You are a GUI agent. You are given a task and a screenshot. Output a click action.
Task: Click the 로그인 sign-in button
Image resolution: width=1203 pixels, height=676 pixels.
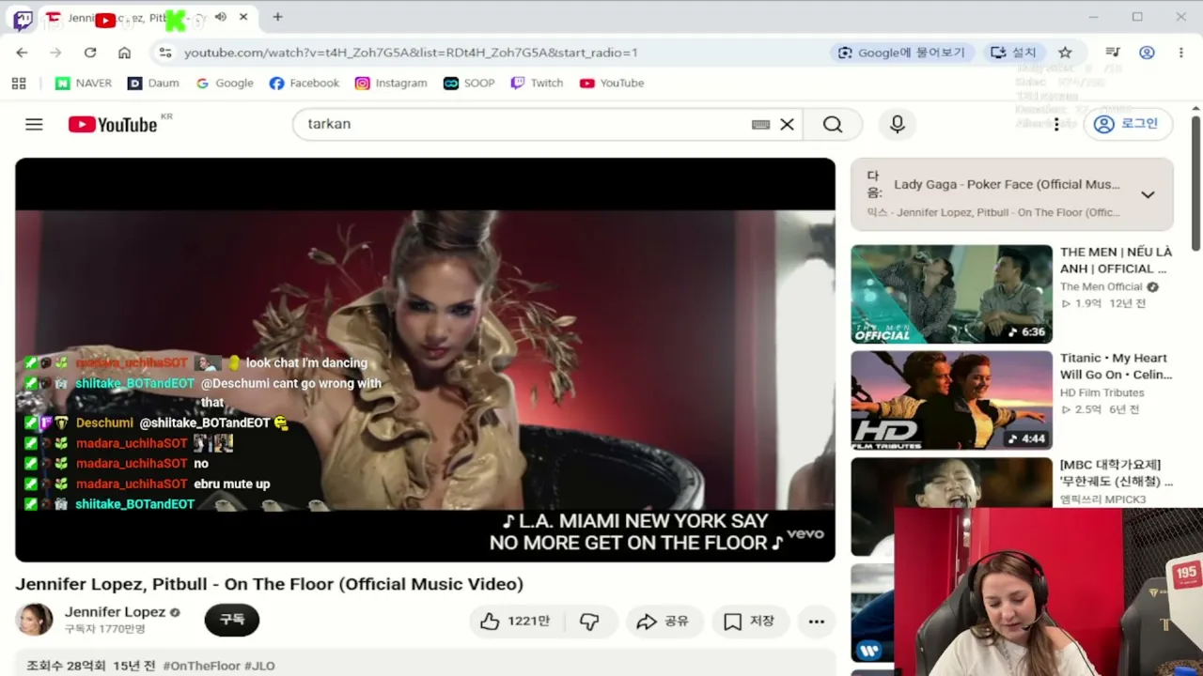[1128, 124]
